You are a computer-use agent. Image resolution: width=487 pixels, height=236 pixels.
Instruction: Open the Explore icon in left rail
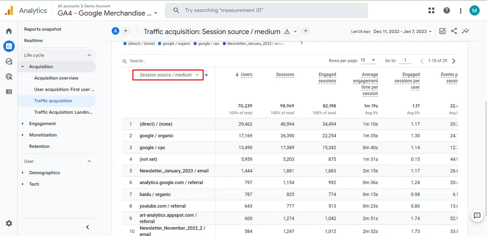[9, 62]
